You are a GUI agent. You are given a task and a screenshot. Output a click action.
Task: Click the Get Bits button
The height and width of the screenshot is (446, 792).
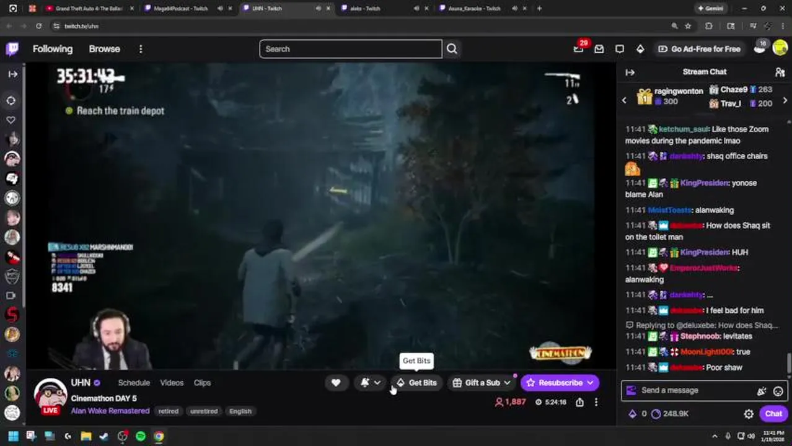tap(416, 383)
